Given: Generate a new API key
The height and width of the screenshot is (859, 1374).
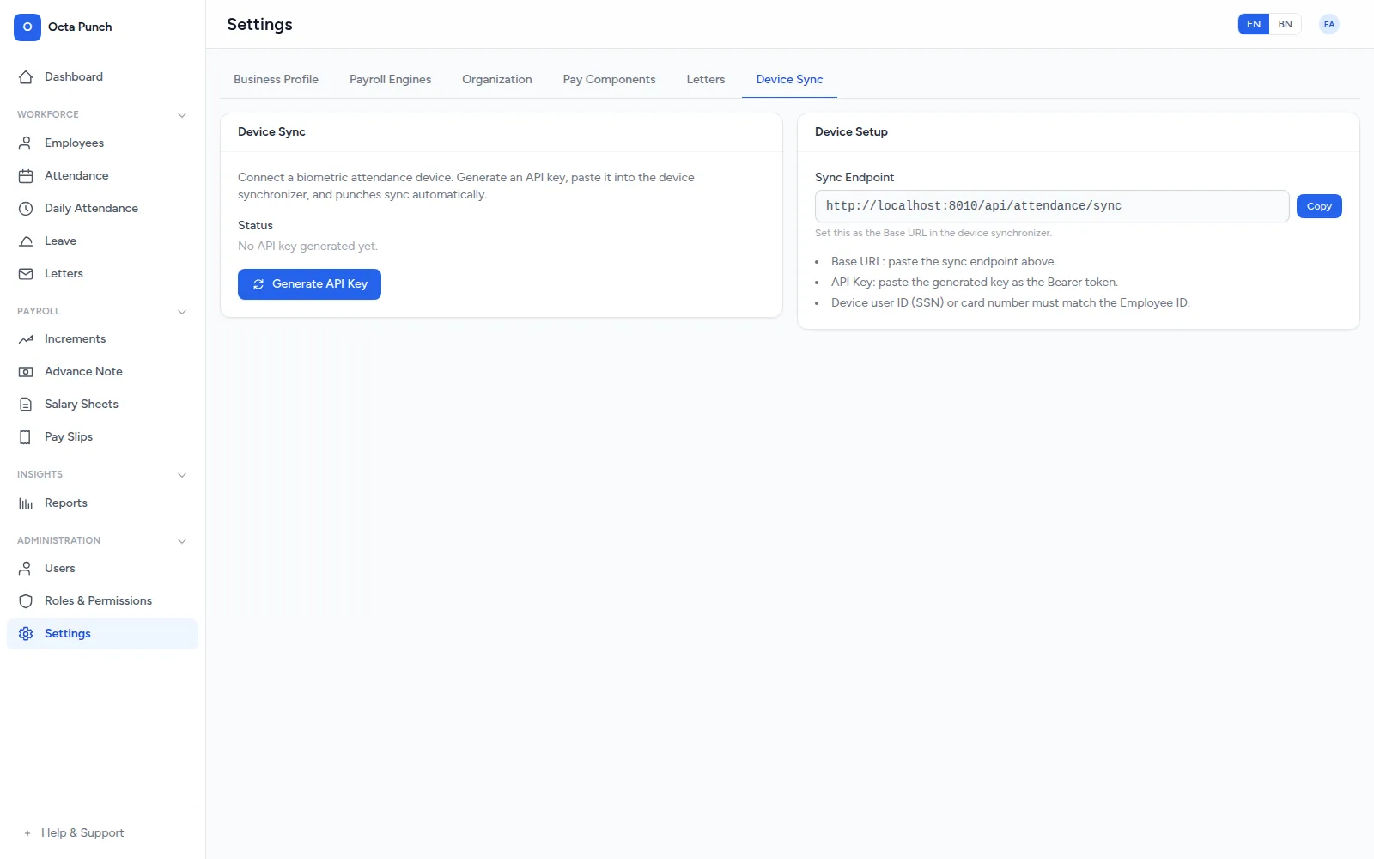Looking at the screenshot, I should [309, 284].
